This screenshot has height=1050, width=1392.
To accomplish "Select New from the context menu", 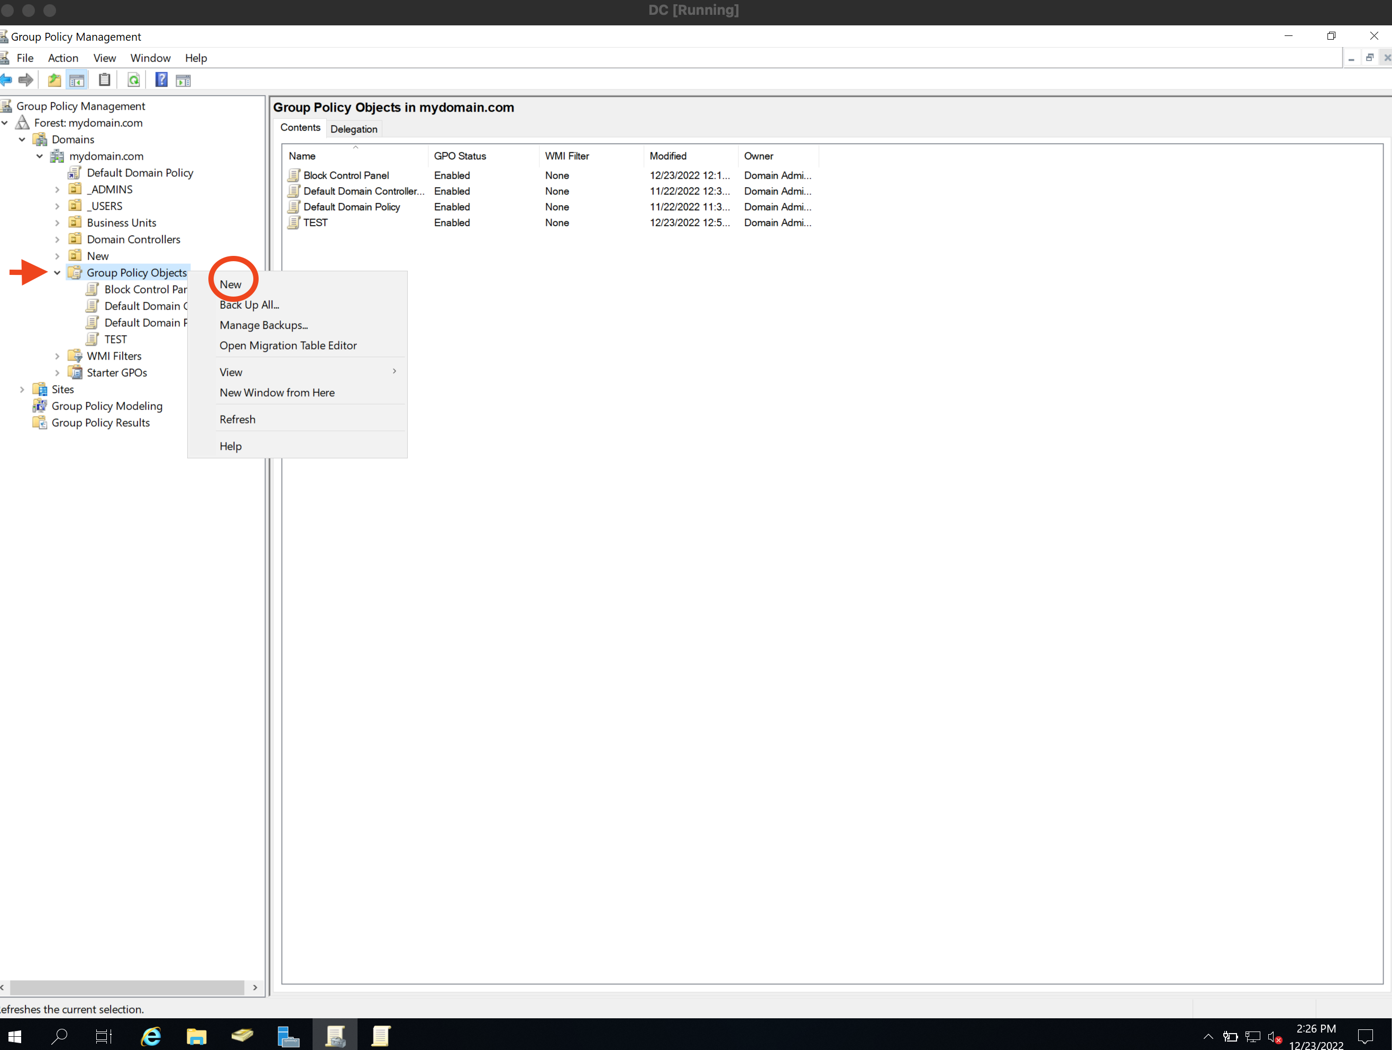I will [232, 284].
